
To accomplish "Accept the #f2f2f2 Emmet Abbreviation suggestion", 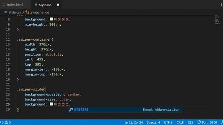I will point(125,110).
